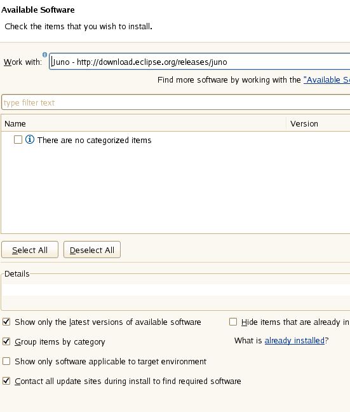Viewport: 350px width, 412px height.
Task: Open the already installed link
Action: (294, 341)
